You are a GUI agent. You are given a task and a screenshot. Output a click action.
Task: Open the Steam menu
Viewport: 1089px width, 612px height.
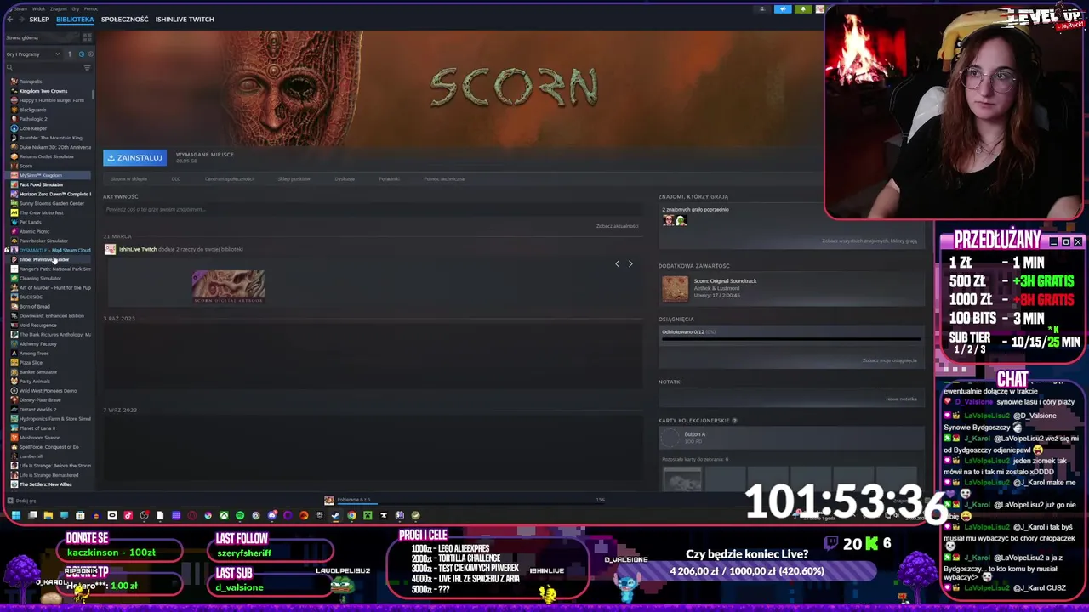(20, 8)
